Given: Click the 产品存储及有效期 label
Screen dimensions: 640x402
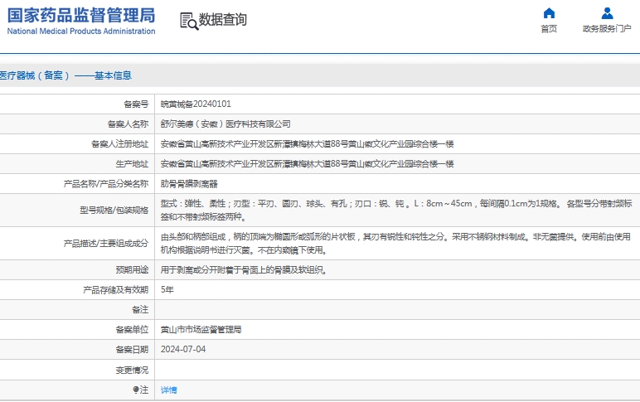Looking at the screenshot, I should [x=115, y=290].
